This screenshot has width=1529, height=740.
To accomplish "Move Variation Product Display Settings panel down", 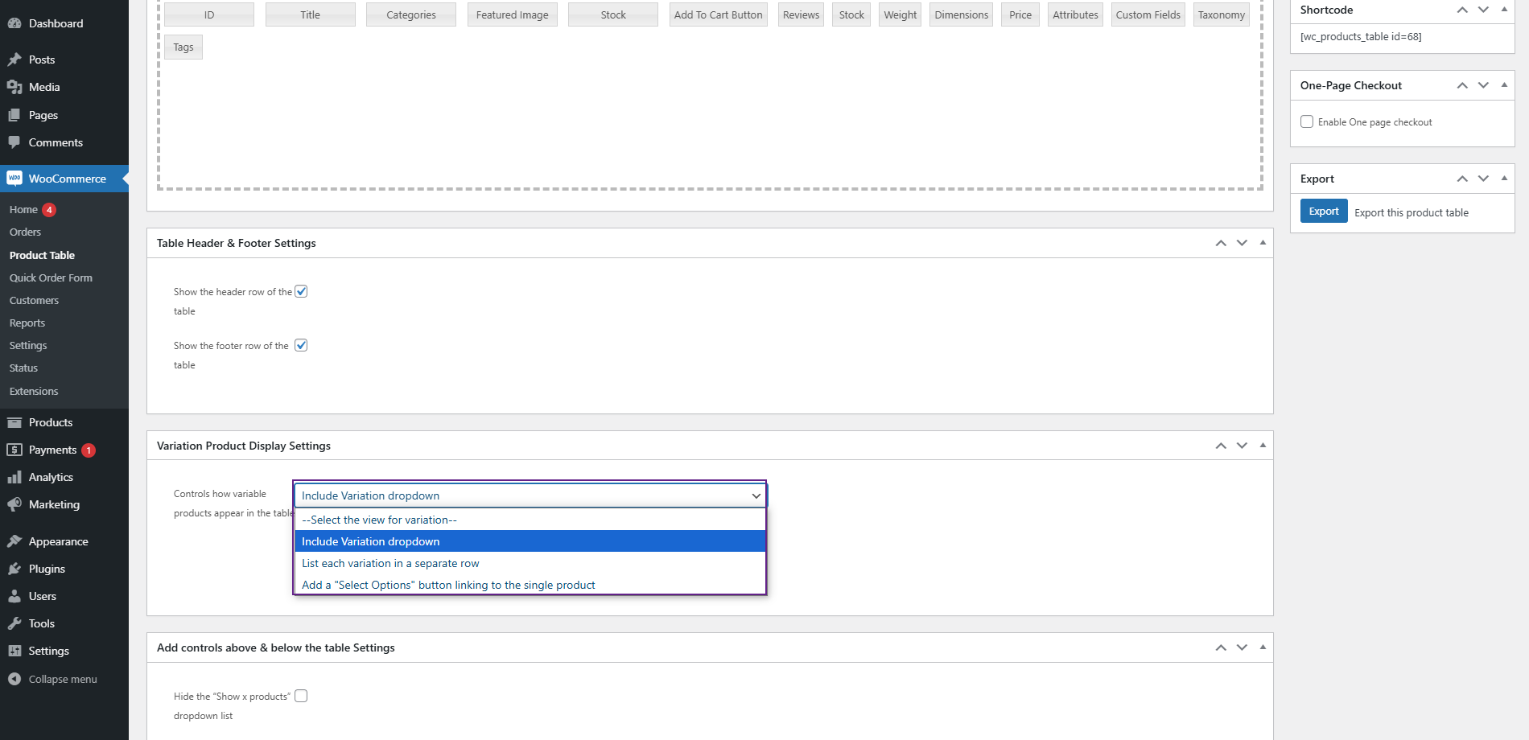I will pyautogui.click(x=1242, y=446).
